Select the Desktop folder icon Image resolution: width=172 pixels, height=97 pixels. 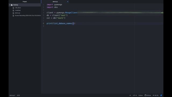[12, 5]
